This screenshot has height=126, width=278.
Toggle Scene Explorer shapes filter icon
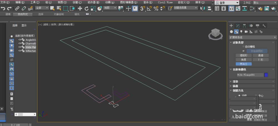[x=12, y=41]
